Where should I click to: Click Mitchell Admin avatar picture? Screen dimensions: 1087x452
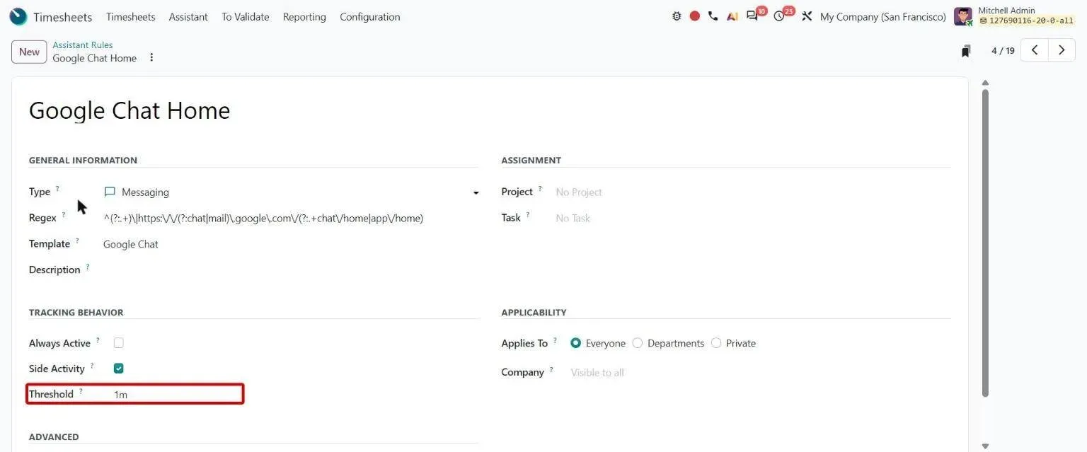point(963,16)
